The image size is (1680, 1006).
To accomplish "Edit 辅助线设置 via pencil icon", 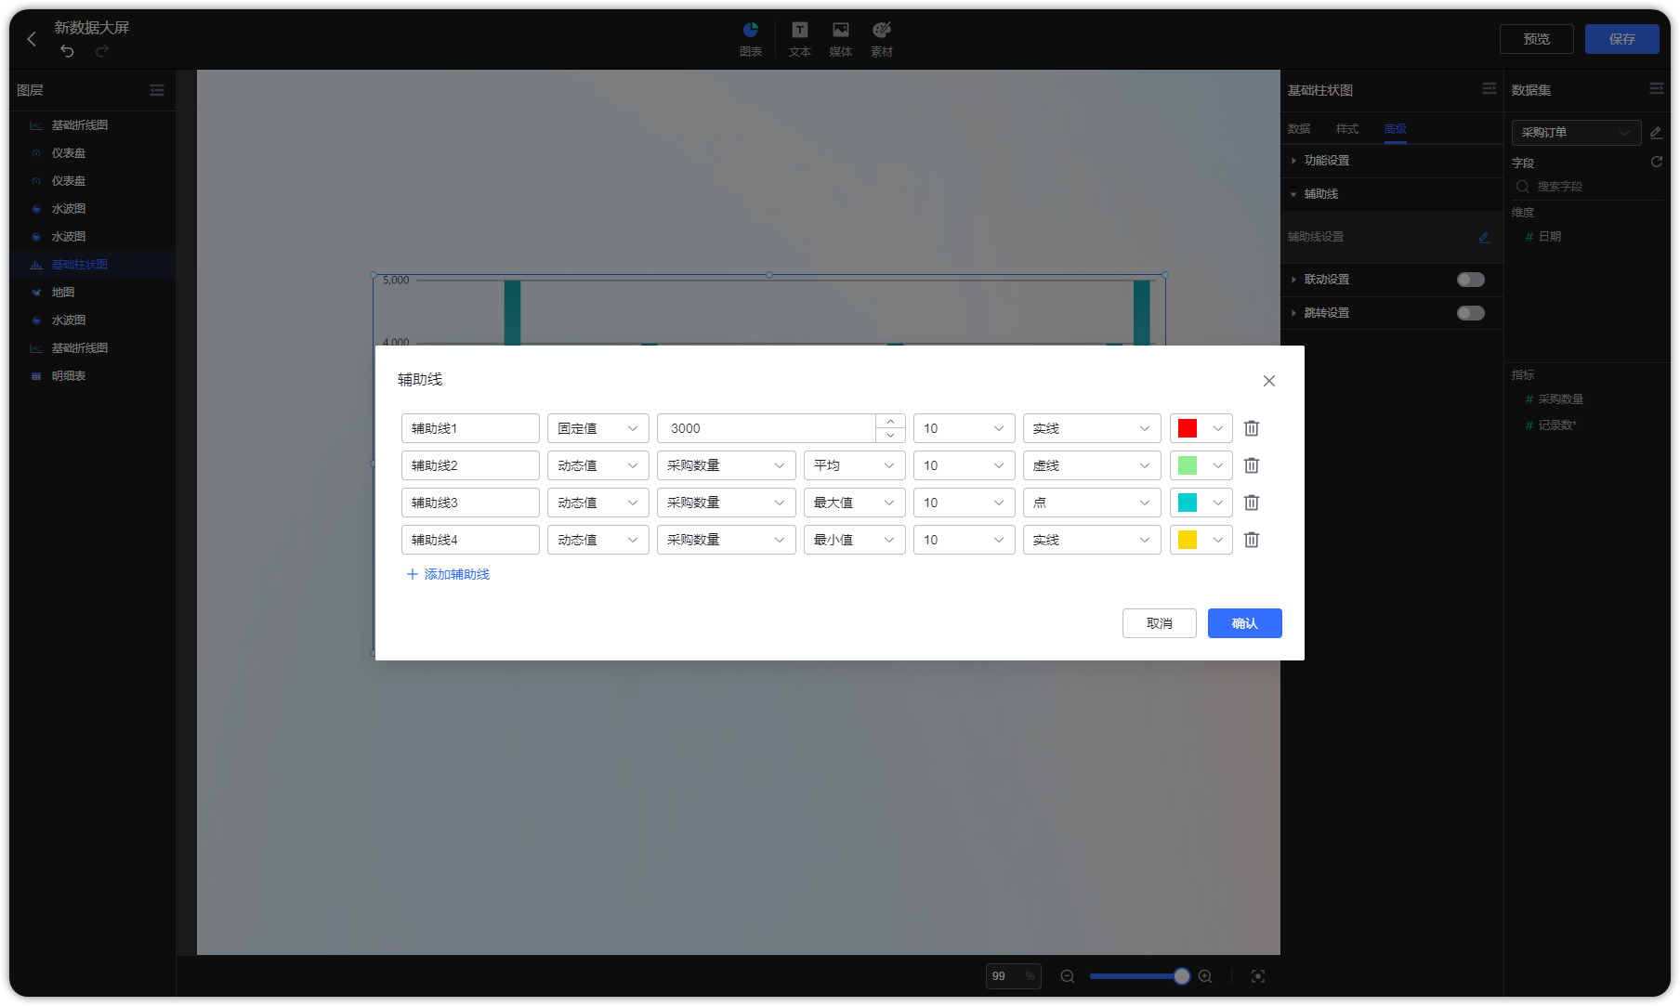I will tap(1484, 237).
